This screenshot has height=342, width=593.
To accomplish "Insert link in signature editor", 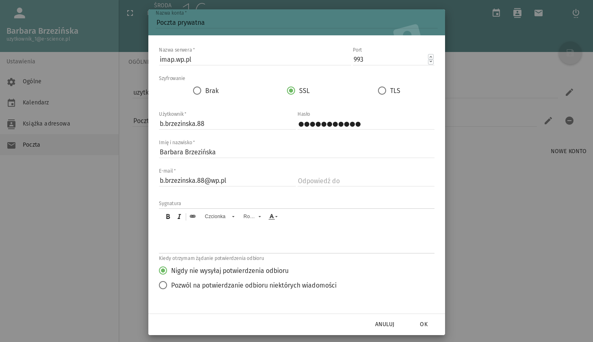I will pos(193,216).
